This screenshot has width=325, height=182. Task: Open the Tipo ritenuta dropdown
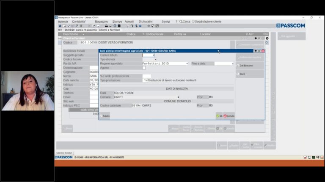[x=155, y=59]
